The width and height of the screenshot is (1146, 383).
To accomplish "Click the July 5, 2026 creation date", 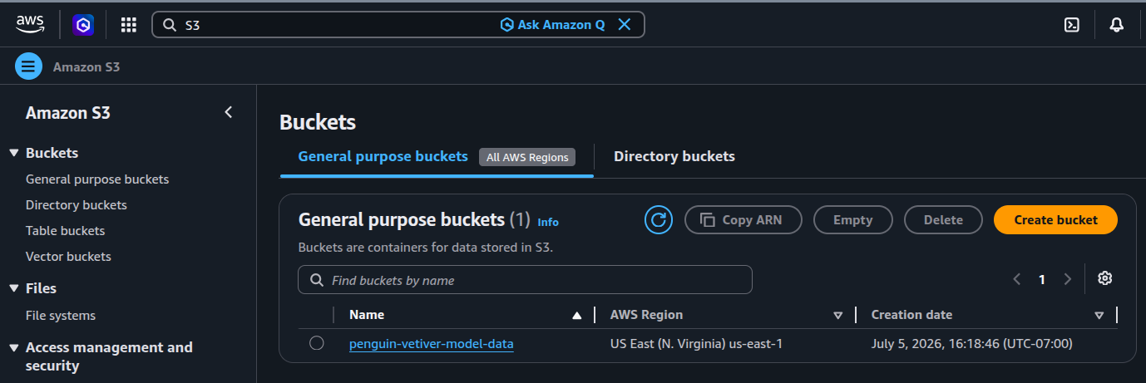I will 971,343.
